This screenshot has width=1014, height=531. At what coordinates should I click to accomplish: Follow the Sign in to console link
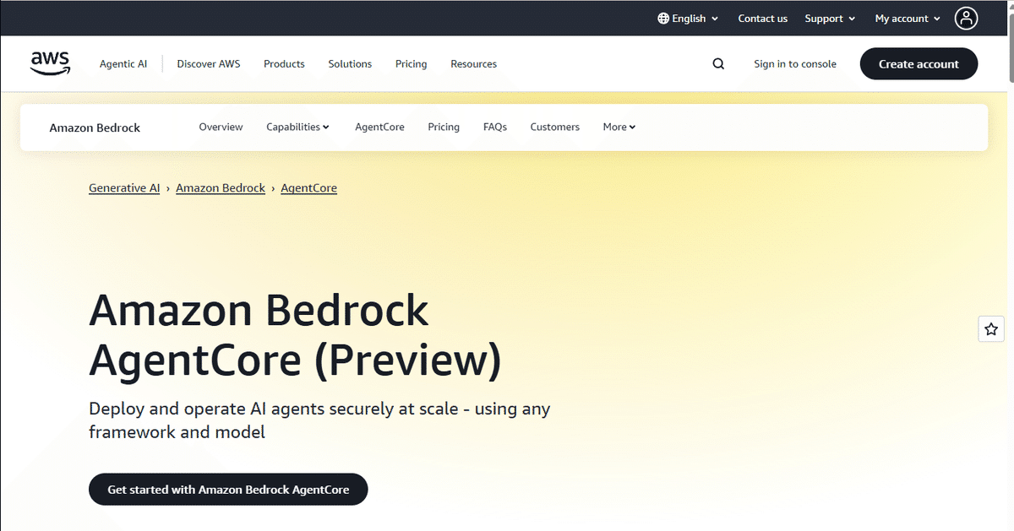coord(794,64)
